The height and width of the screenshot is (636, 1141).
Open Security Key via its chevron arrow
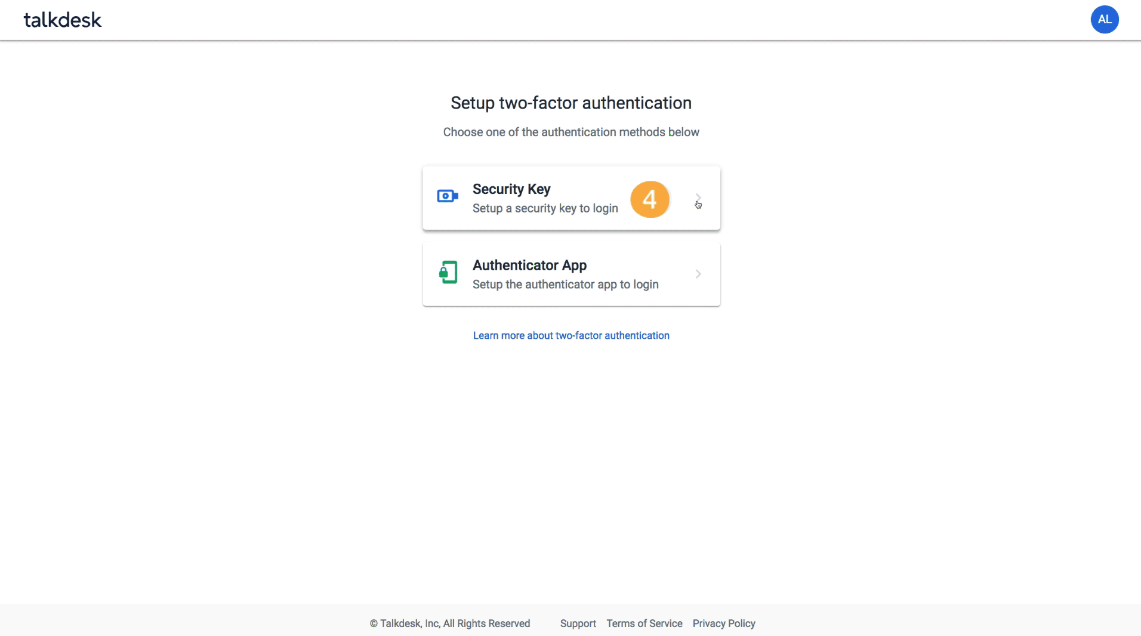[698, 197]
